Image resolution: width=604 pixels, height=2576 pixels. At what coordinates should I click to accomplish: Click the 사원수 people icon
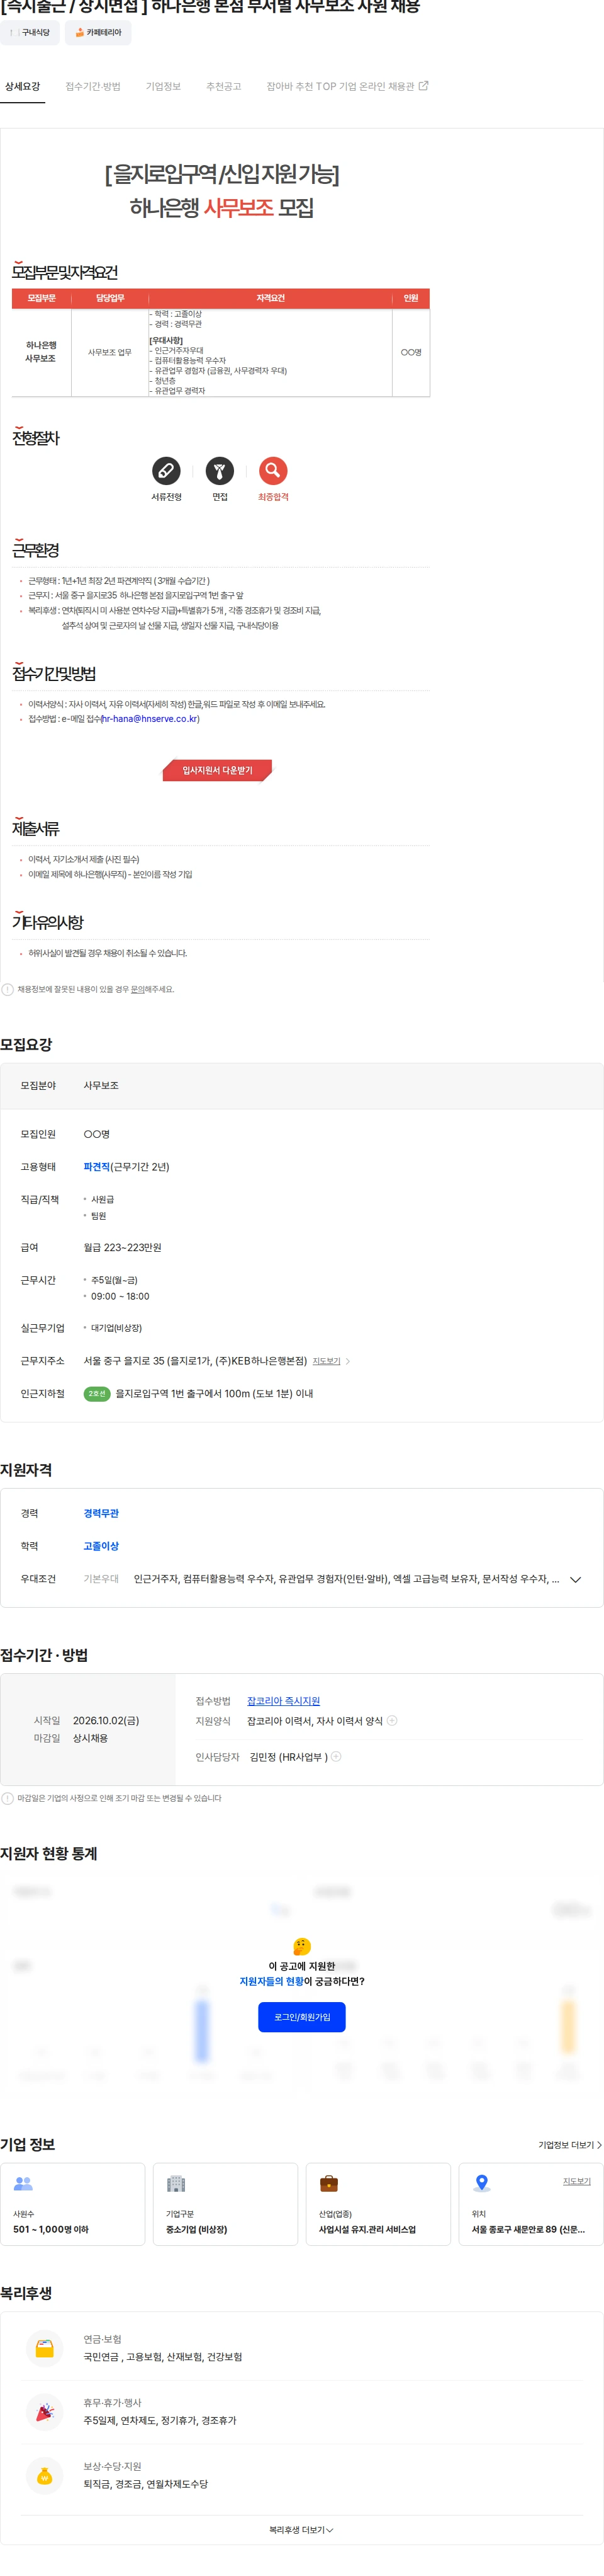(23, 2183)
